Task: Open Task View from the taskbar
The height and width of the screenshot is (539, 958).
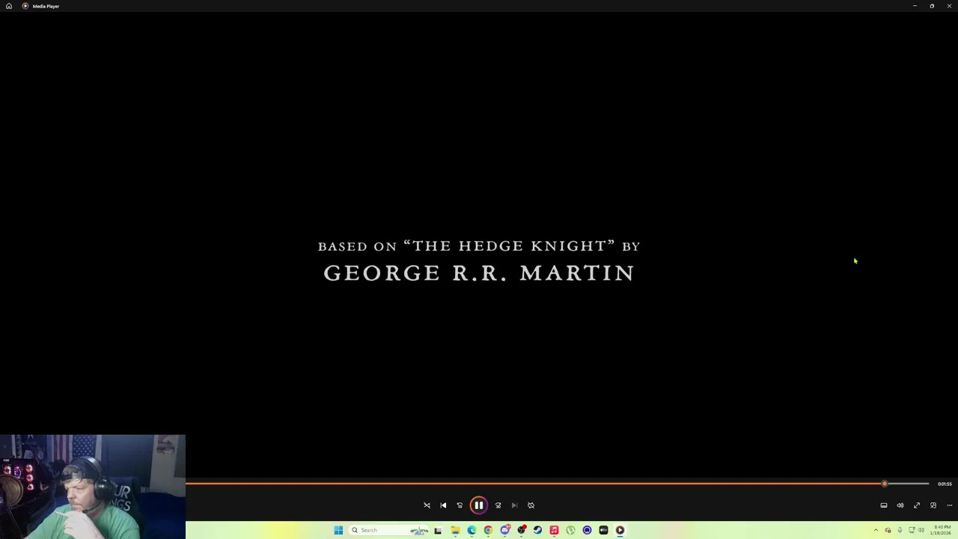Action: pyautogui.click(x=438, y=530)
